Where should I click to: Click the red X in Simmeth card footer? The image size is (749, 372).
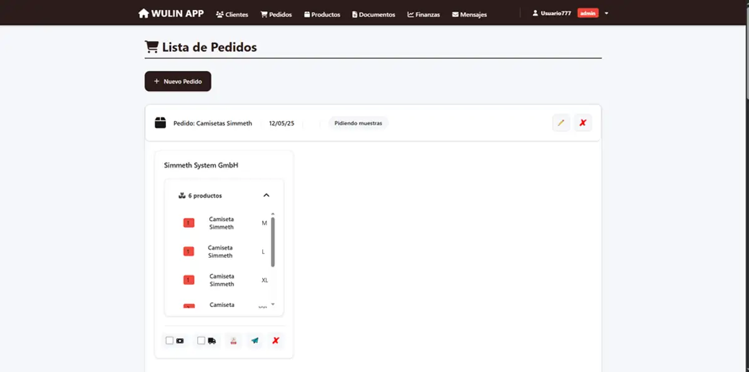coord(275,341)
